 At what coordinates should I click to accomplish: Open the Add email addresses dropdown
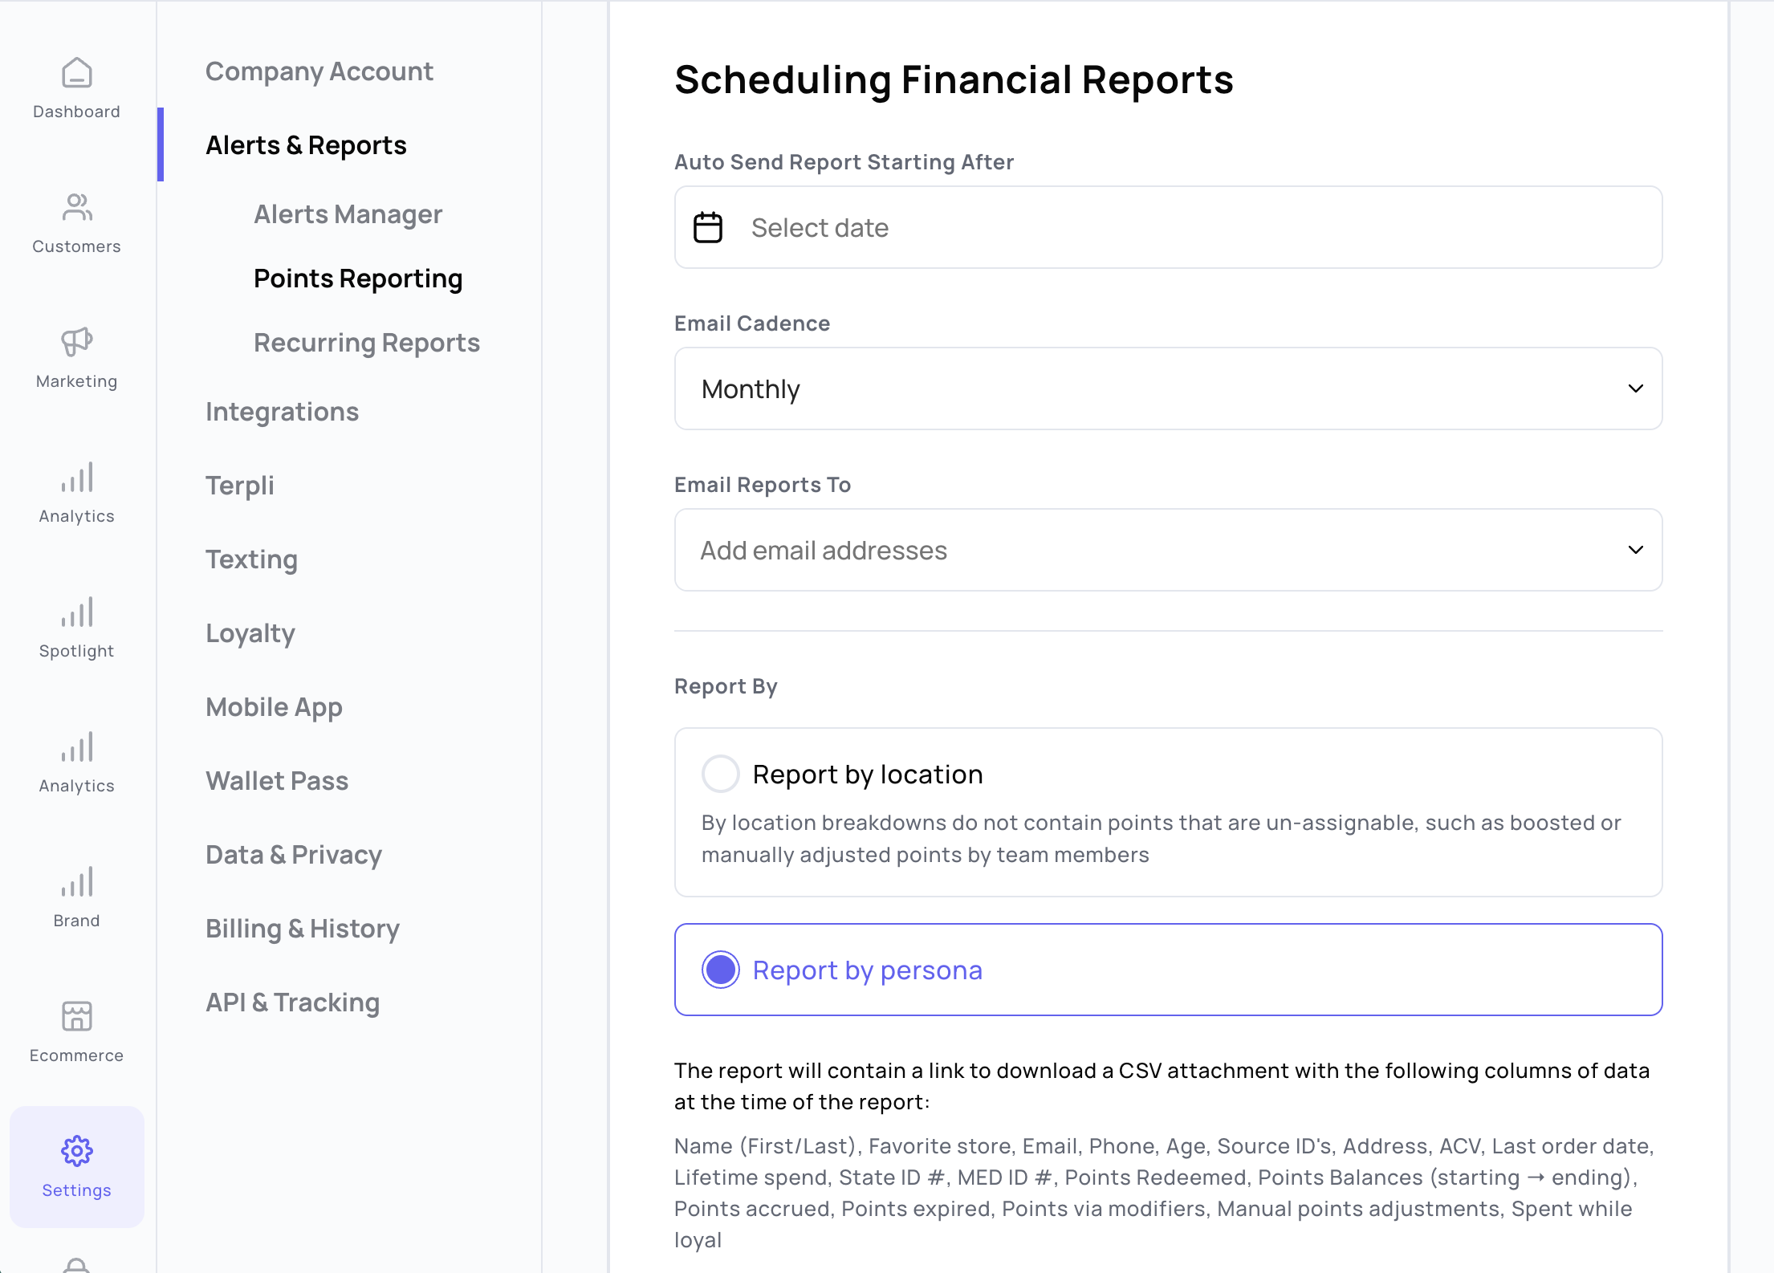pyautogui.click(x=1169, y=550)
